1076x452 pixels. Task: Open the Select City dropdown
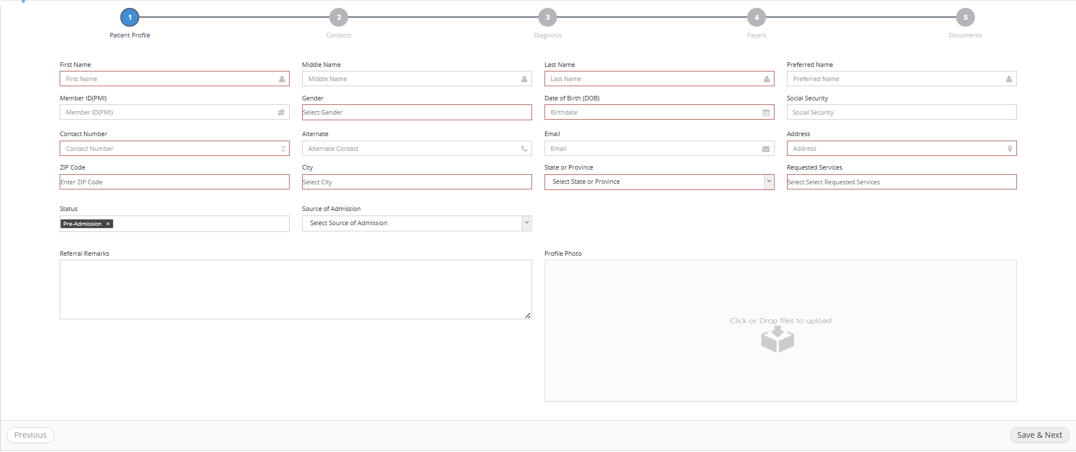[417, 182]
